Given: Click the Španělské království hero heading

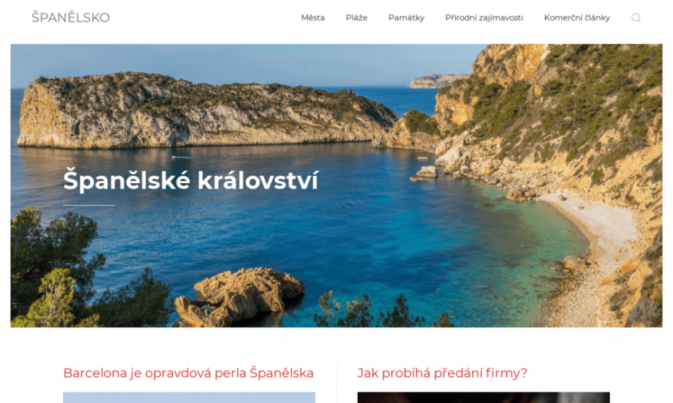Looking at the screenshot, I should click(191, 180).
